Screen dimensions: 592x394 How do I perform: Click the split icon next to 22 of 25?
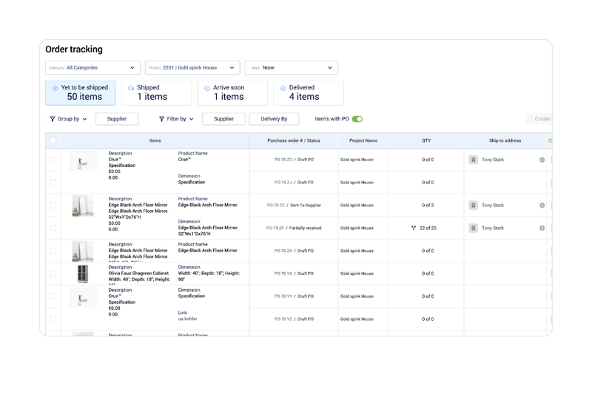[414, 228]
